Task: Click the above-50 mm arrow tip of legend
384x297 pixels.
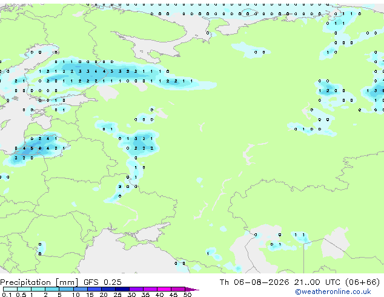Action: [192, 289]
